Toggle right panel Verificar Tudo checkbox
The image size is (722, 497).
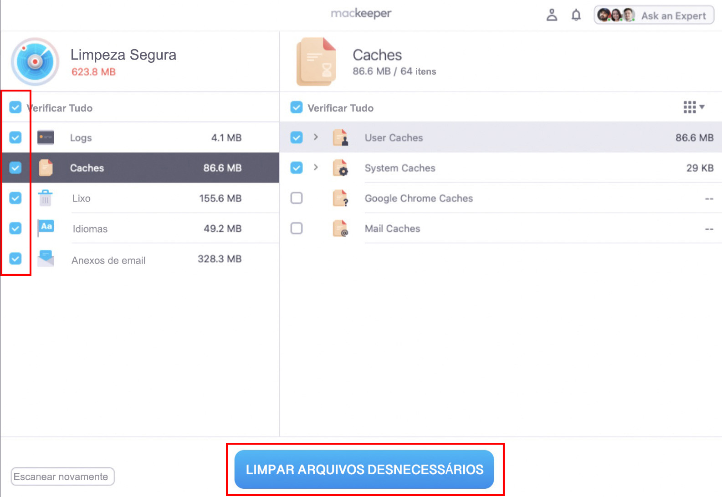click(x=297, y=107)
